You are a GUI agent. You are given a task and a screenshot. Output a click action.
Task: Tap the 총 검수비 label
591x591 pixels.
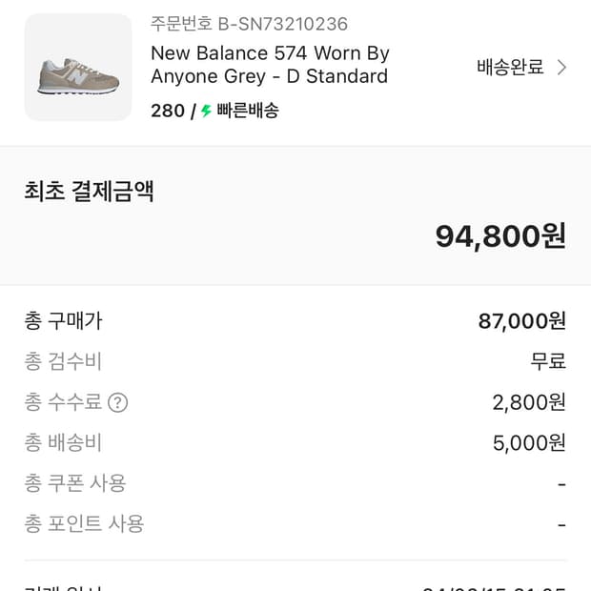coord(63,361)
